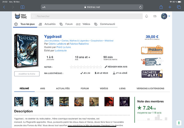Open the Tous les jeux menu
184x128 pixels.
pos(25,24)
